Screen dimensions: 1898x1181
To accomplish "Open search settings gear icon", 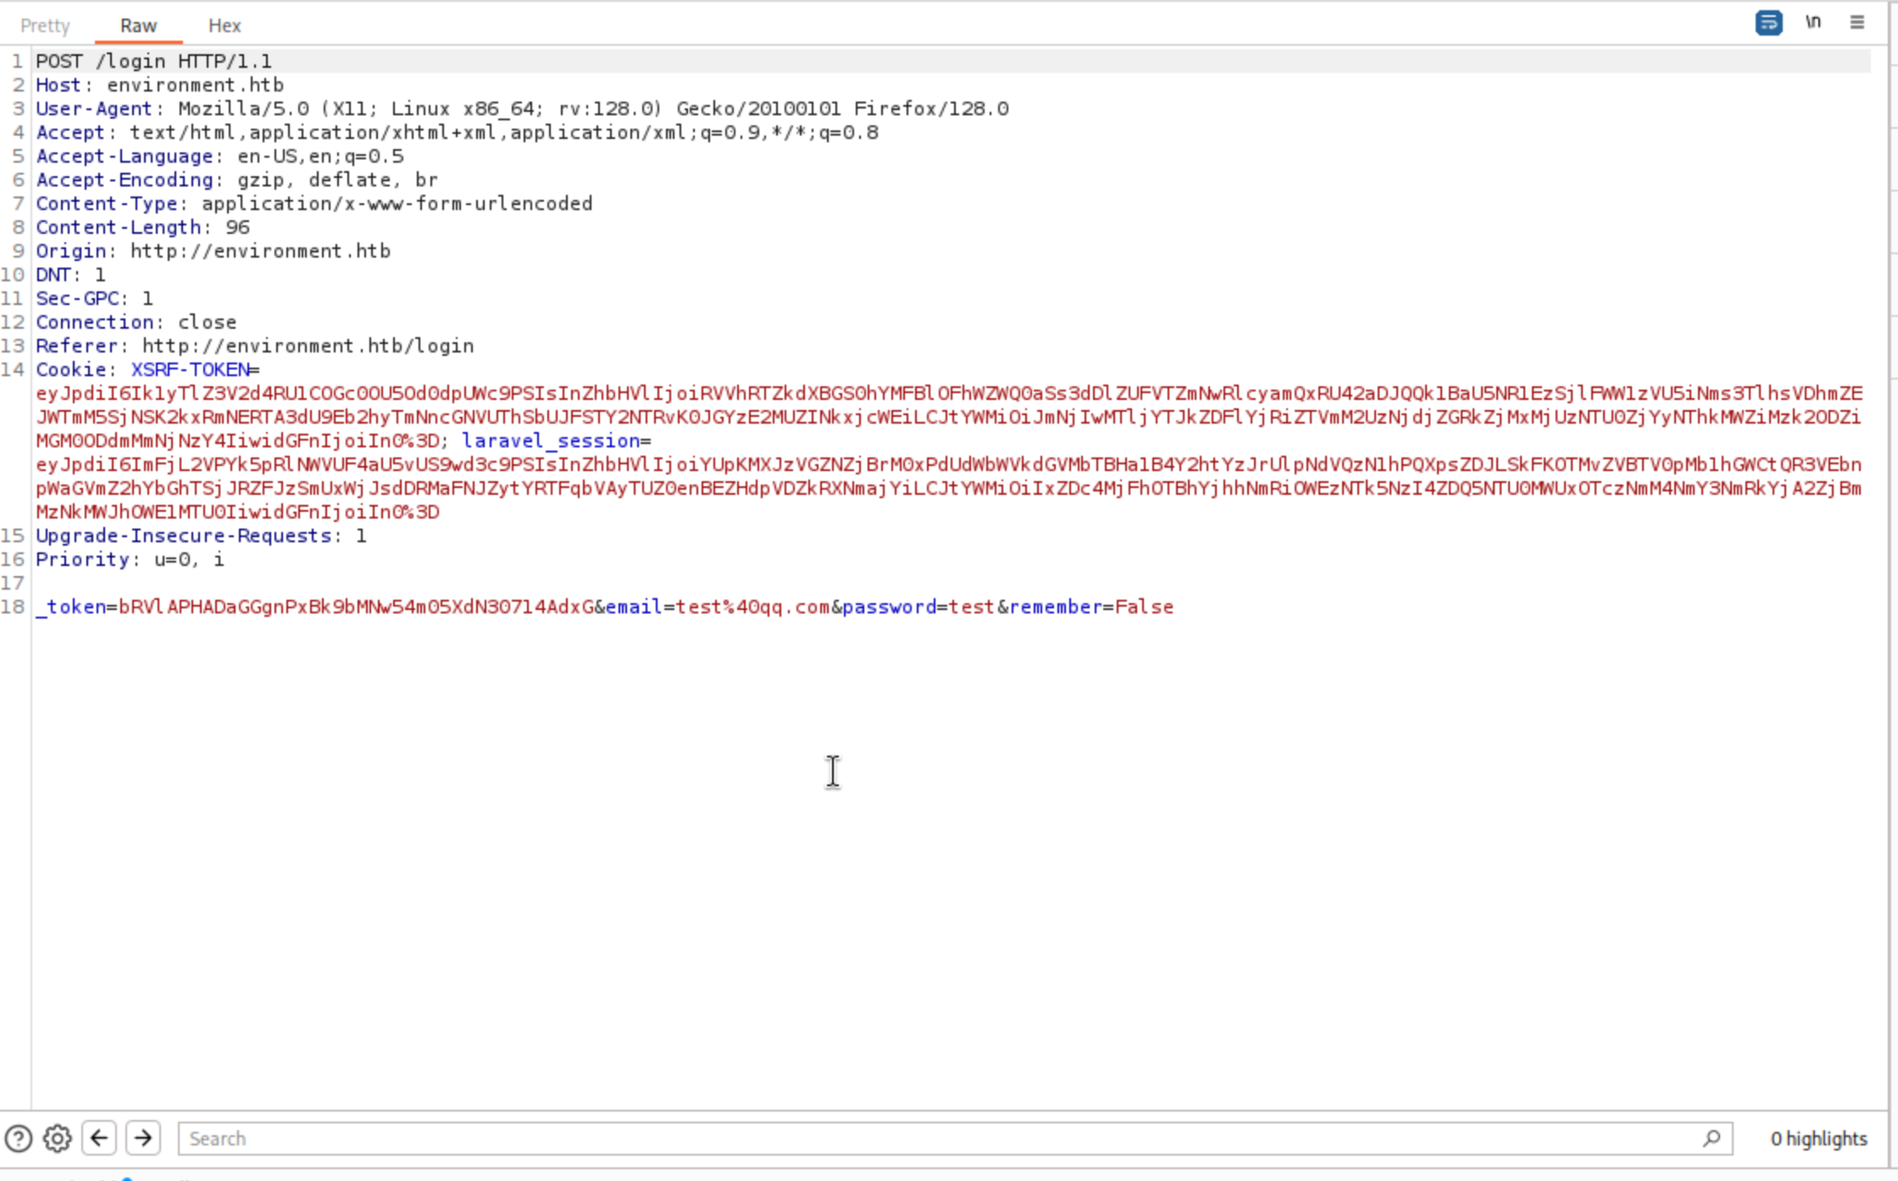I will [58, 1138].
